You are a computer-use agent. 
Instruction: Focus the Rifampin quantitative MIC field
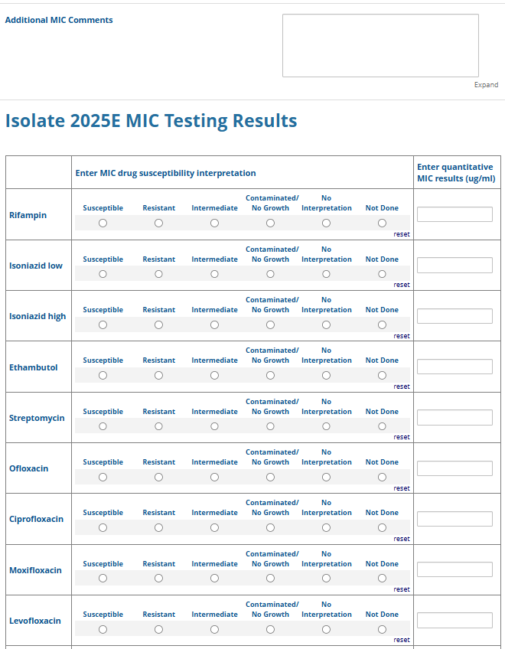(x=454, y=214)
